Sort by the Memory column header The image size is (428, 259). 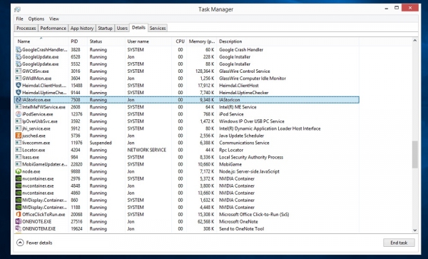pyautogui.click(x=202, y=41)
